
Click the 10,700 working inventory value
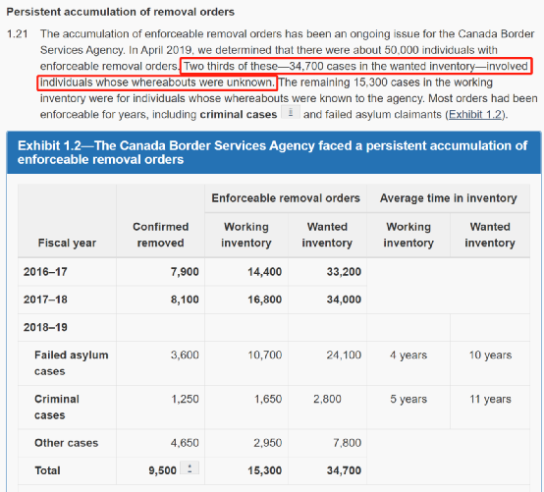point(264,355)
